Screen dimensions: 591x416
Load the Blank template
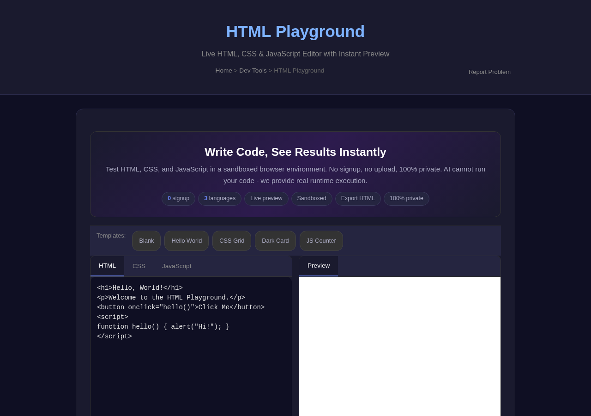146,241
